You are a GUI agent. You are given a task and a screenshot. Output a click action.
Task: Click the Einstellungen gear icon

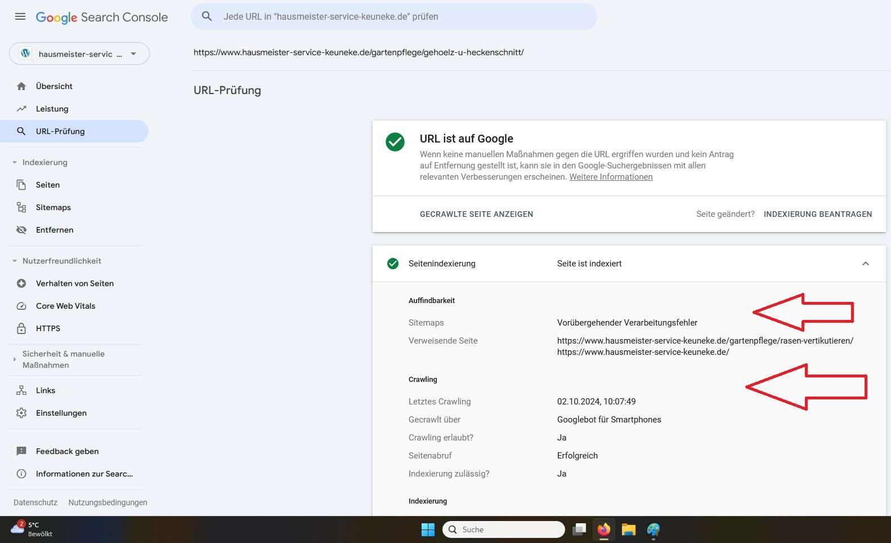(21, 413)
